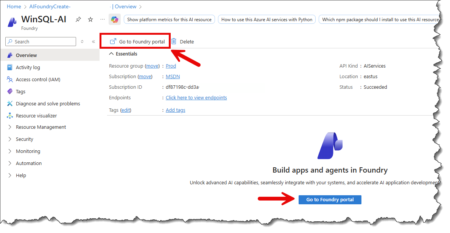Click here to view endpoints link
This screenshot has width=450, height=233.
[x=196, y=97]
